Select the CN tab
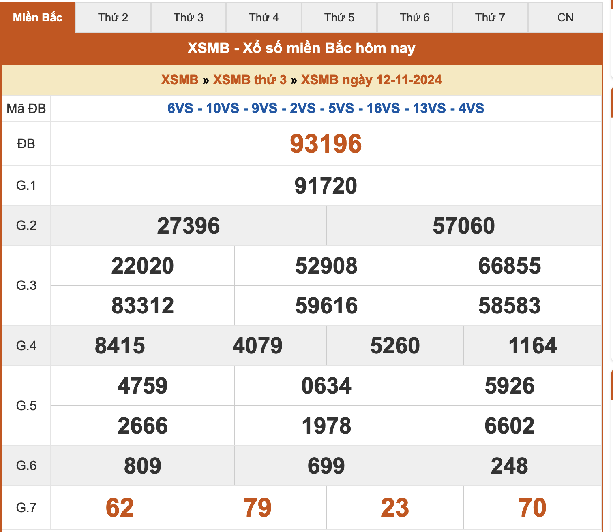Viewport: 613px width, 532px height. [x=566, y=17]
